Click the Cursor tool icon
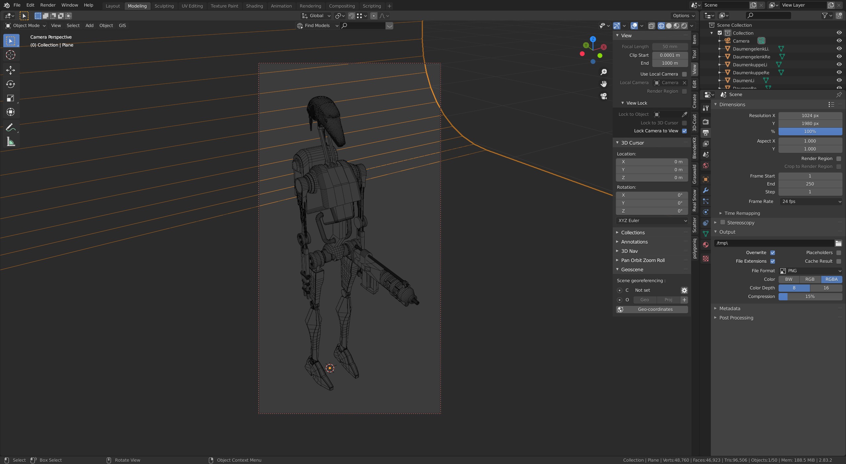The height and width of the screenshot is (464, 846). 11,55
